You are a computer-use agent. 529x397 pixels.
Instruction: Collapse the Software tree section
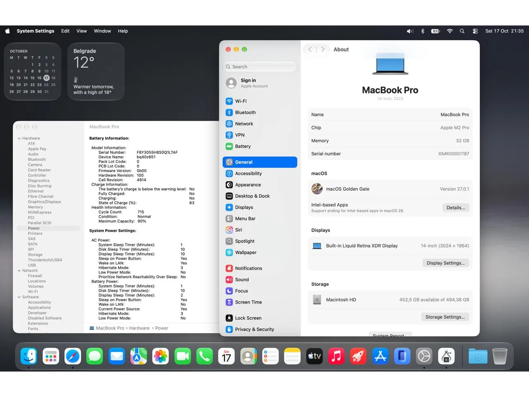tap(19, 297)
